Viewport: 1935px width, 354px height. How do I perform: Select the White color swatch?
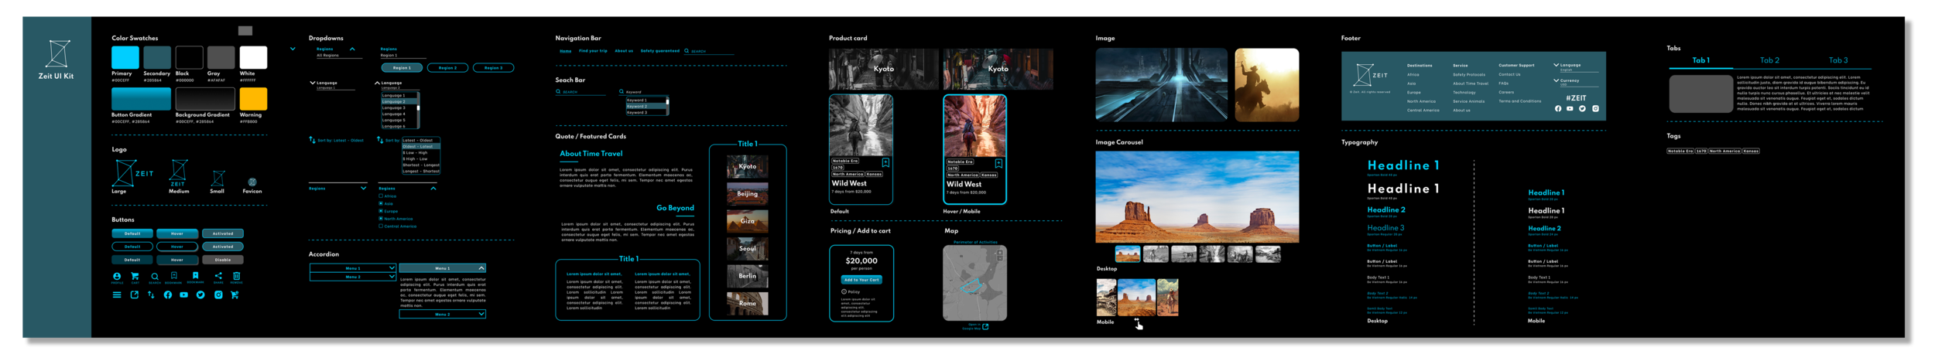coord(253,58)
